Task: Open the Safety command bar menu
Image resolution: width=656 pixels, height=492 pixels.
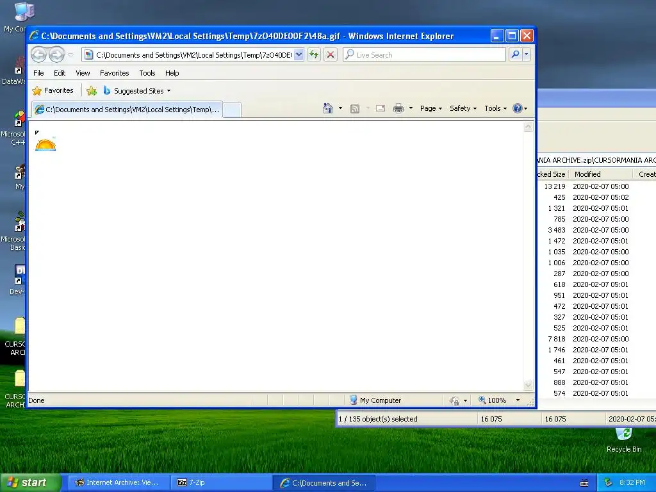Action: click(x=463, y=108)
